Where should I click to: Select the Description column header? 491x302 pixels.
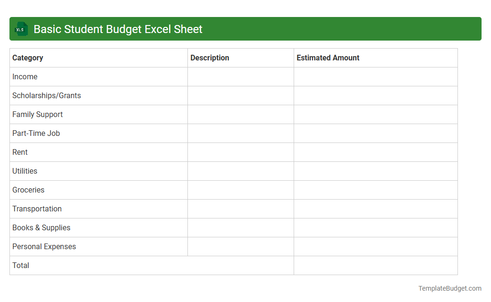click(210, 58)
